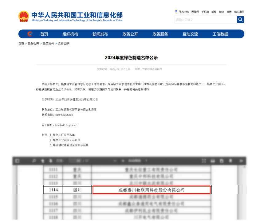The width and height of the screenshot is (256, 222).
Task: Click the RSS订阅 link
Action: coord(239,12)
